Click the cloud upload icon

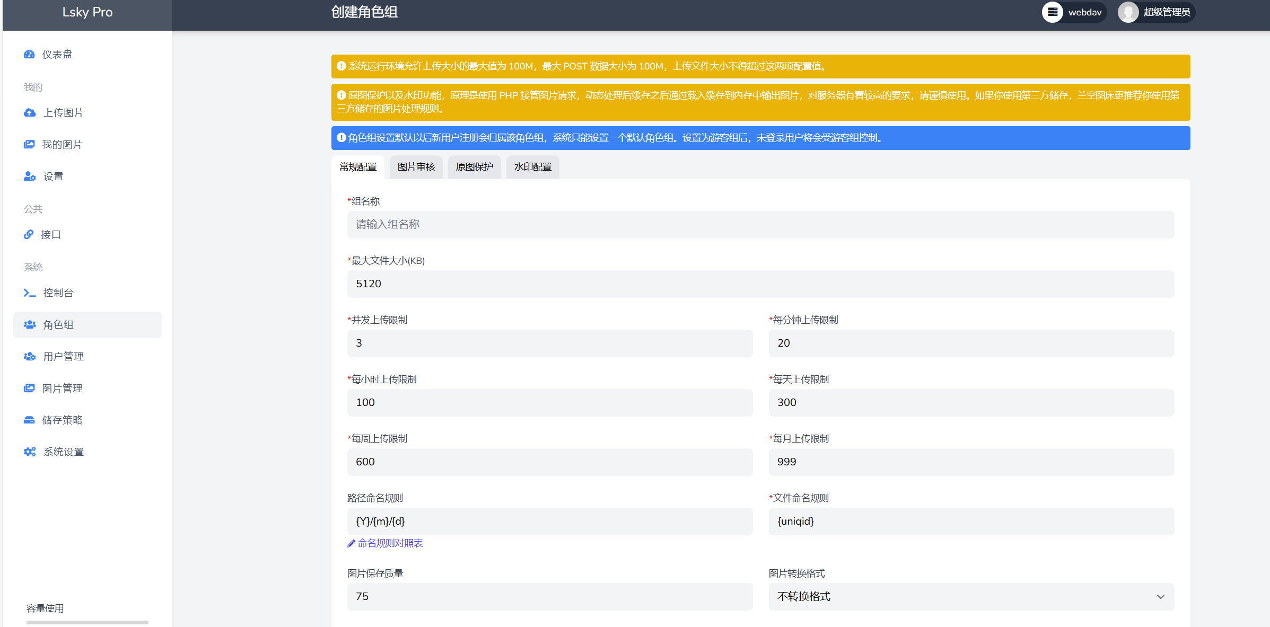click(x=30, y=113)
